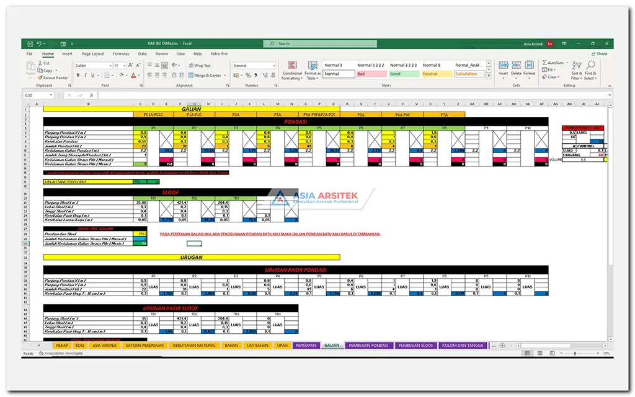Viewport: 635px width, 397px height.
Task: Click the font color button
Action: coord(133,75)
